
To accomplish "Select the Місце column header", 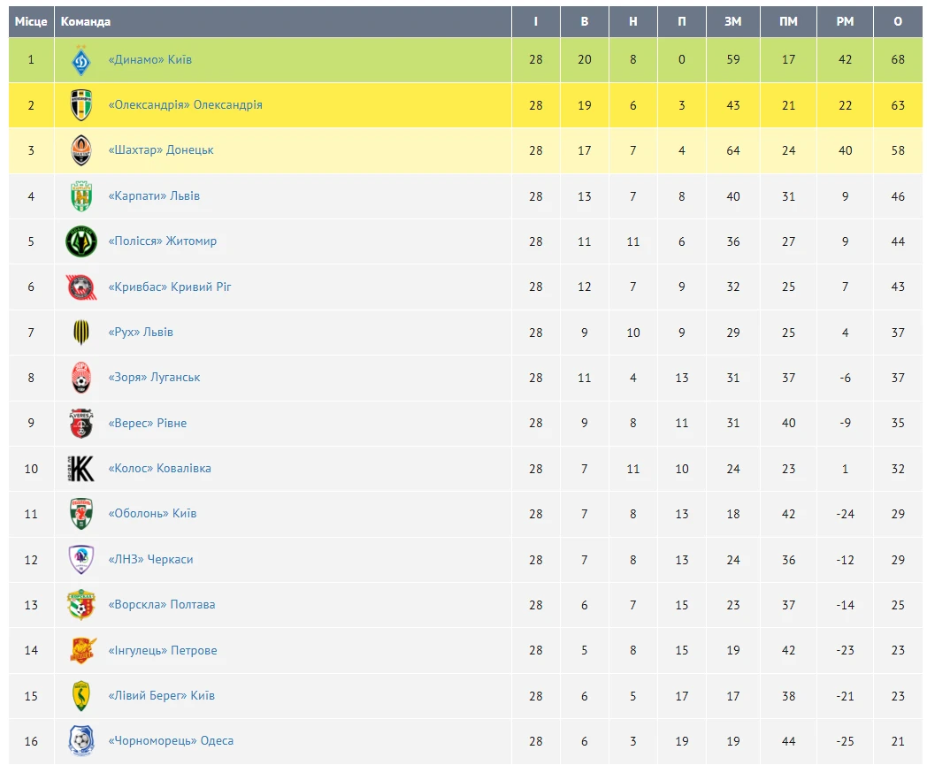I will pyautogui.click(x=31, y=22).
